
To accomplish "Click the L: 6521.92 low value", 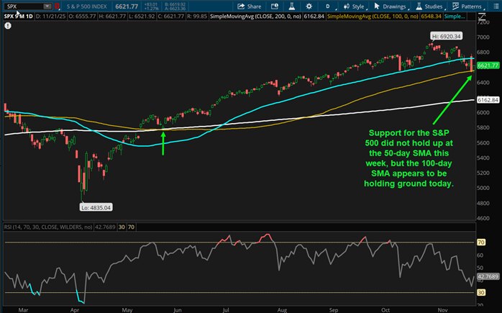I will (x=142, y=16).
